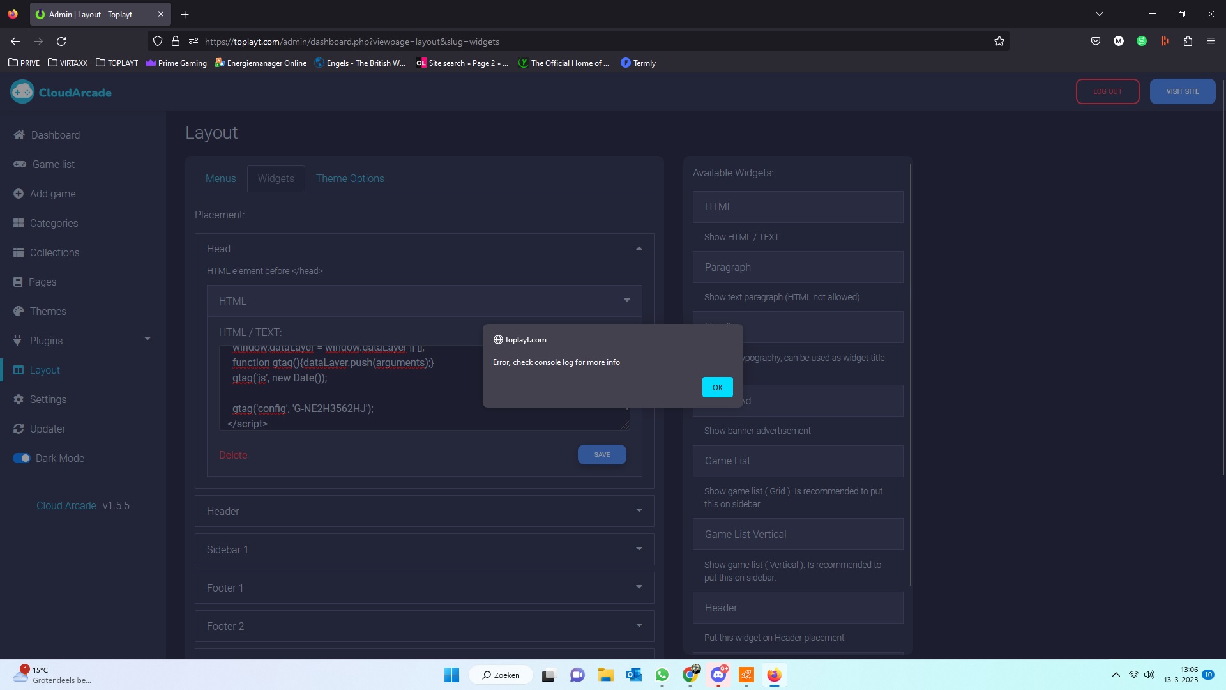Click the LOG OUT button
The width and height of the screenshot is (1226, 690).
click(x=1107, y=91)
